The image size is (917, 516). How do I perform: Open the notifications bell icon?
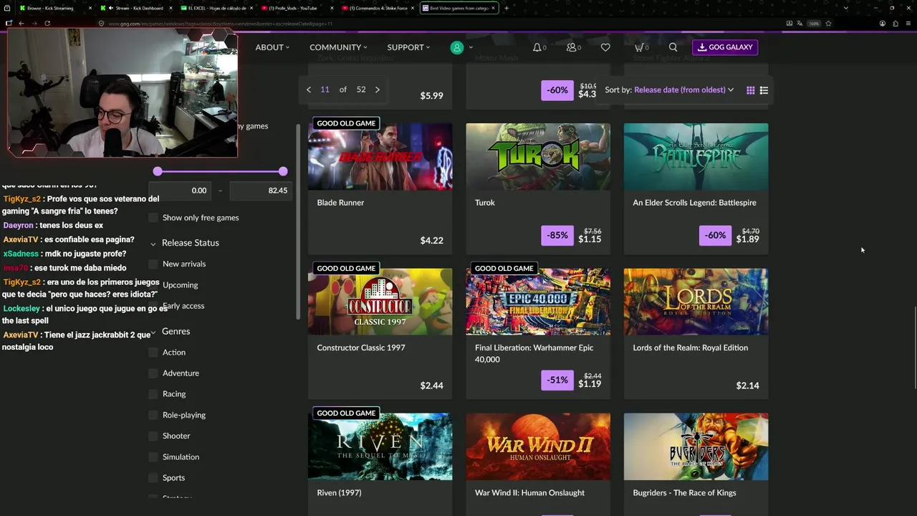coord(537,47)
